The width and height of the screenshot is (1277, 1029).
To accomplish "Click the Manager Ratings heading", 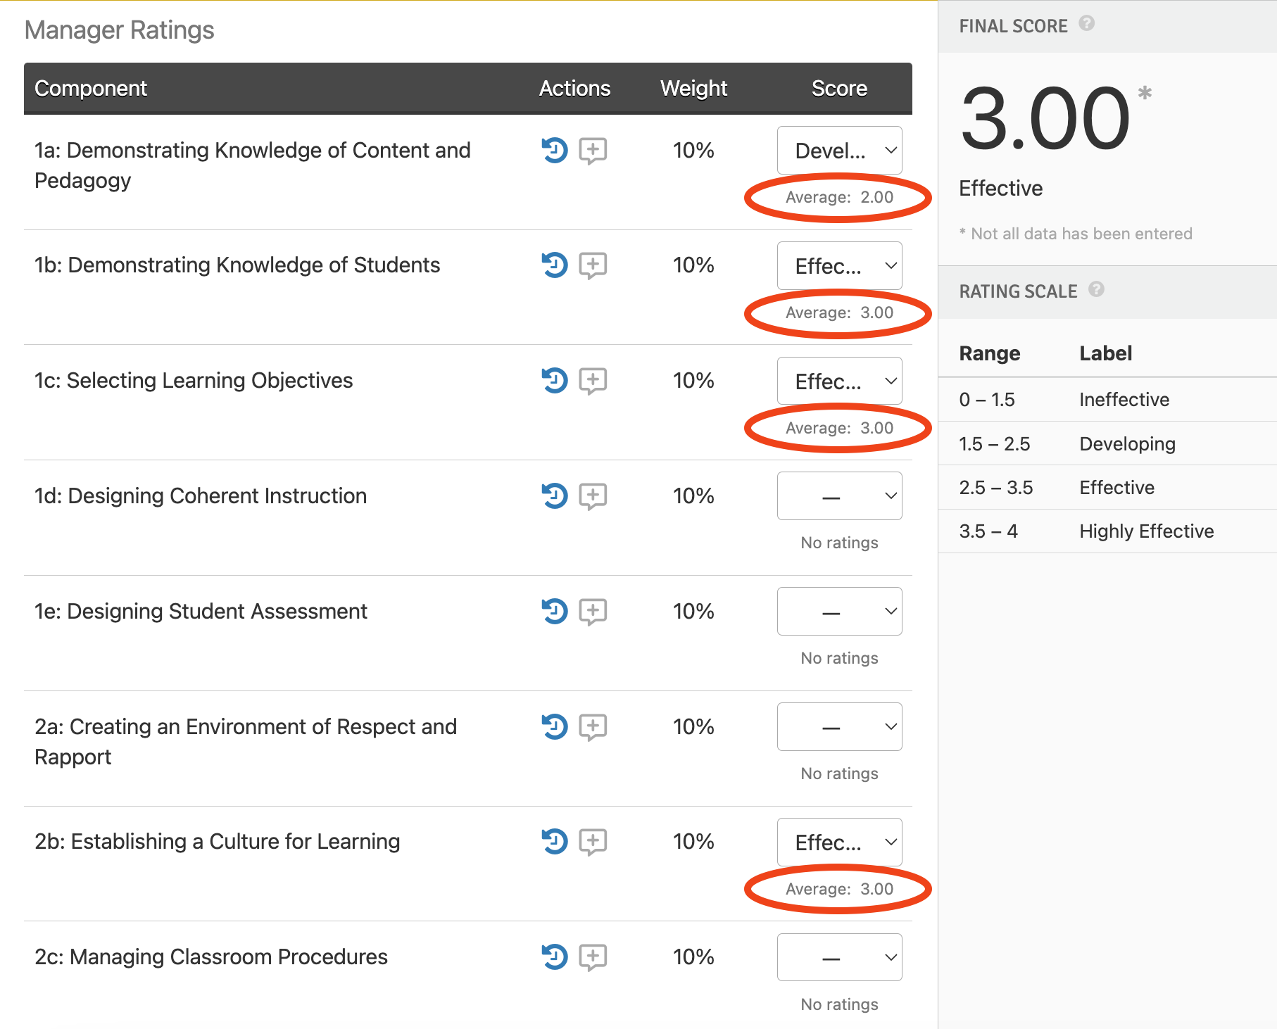I will click(119, 30).
